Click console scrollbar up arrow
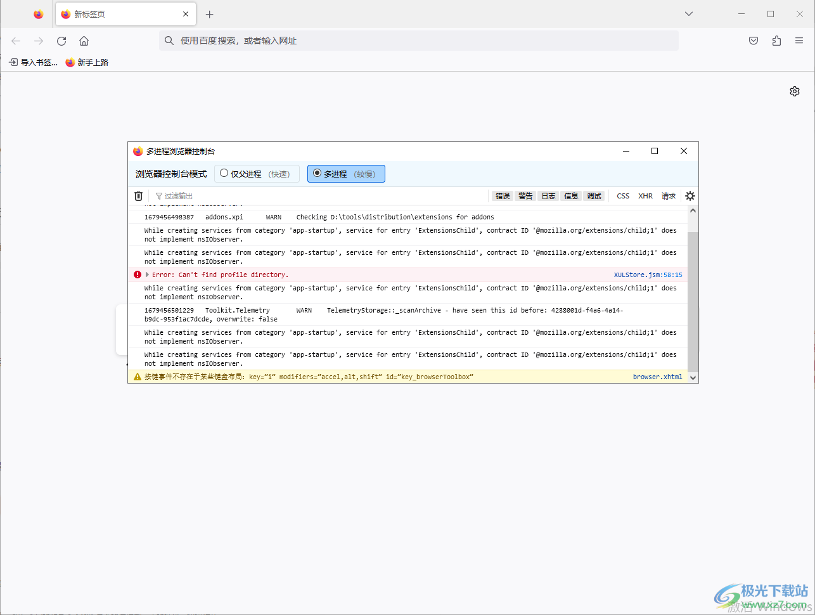 click(x=693, y=210)
